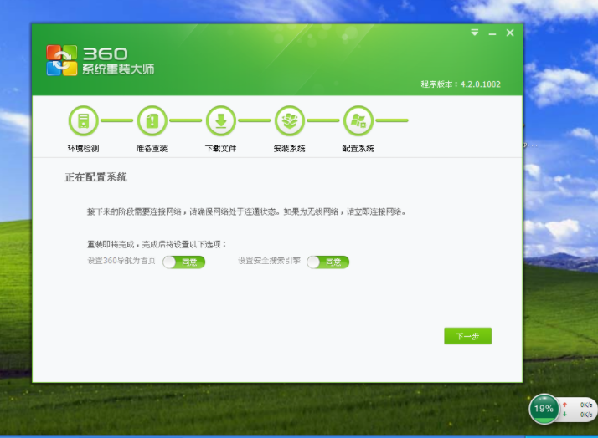Click the 安装系统 step icon
The width and height of the screenshot is (598, 438).
pyautogui.click(x=290, y=120)
